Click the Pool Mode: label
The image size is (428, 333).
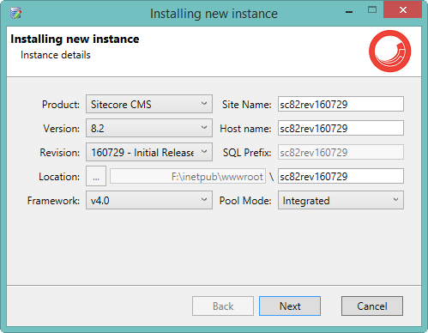(245, 201)
